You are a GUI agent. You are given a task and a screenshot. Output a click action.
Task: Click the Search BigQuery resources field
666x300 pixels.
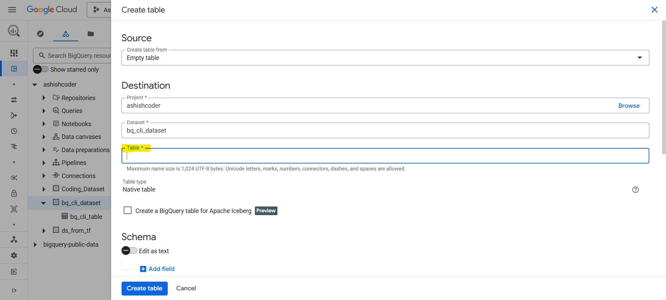point(72,55)
